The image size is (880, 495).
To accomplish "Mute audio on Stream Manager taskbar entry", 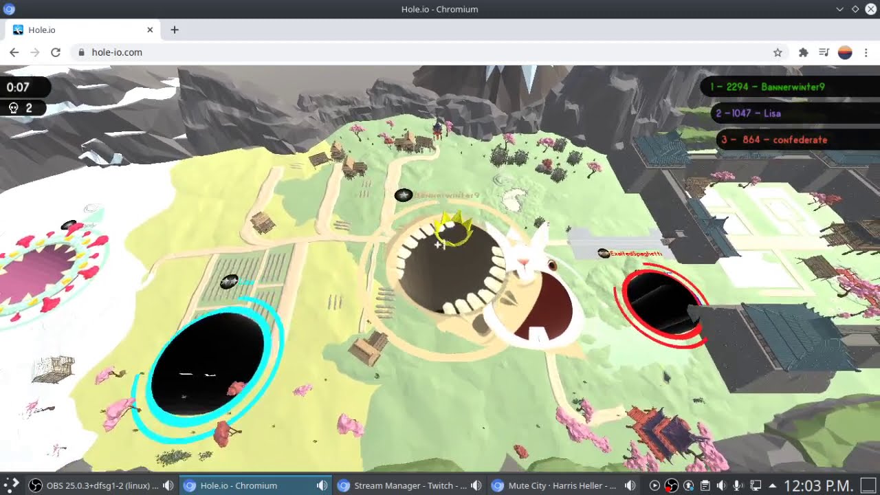I will coord(476,485).
